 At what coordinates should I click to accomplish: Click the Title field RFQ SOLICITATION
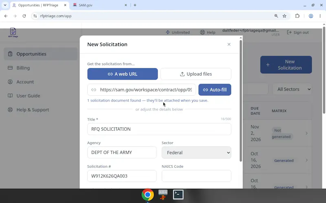click(x=159, y=129)
